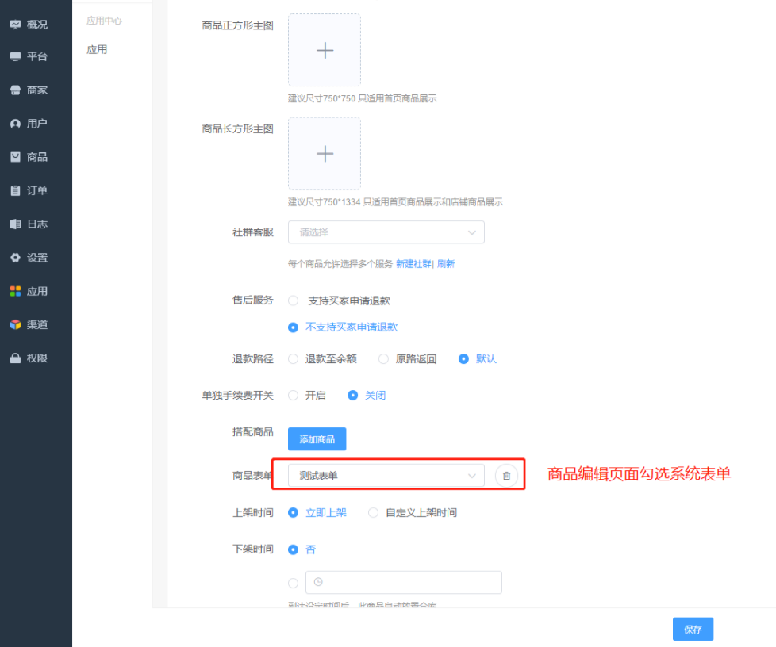Click the 权限 lock icon in sidebar
This screenshot has width=776, height=647.
(15, 358)
